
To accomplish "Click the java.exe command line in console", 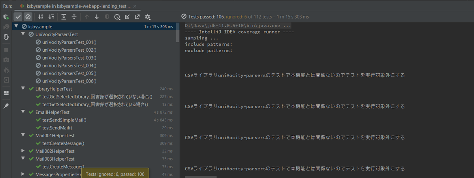I will point(238,26).
